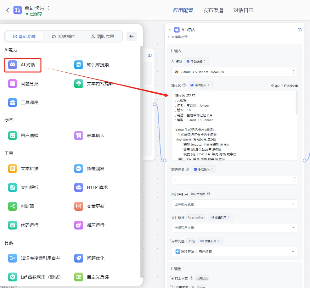This screenshot has height=288, width=310.
Task: Select the AI 对话 node icon
Action: pos(13,65)
